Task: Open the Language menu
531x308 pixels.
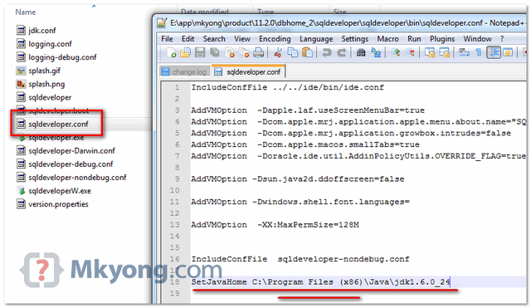Action: tap(316, 39)
